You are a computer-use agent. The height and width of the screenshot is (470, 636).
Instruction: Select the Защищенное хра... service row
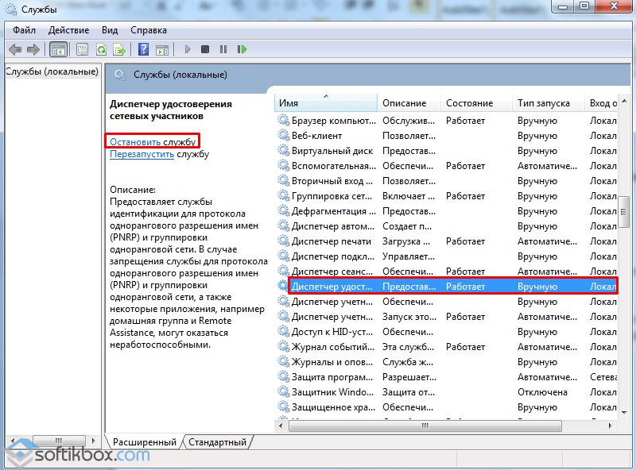pyautogui.click(x=446, y=407)
